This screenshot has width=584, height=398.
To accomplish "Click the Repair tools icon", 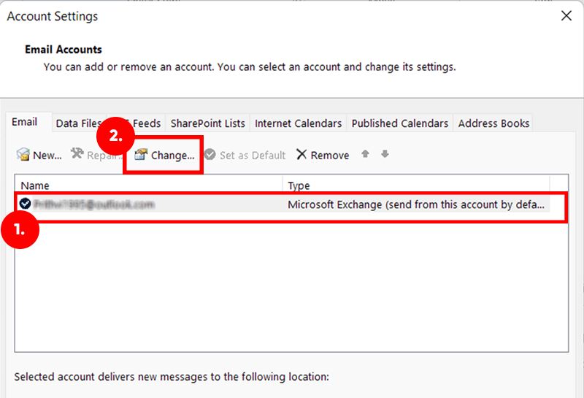I will [x=77, y=155].
